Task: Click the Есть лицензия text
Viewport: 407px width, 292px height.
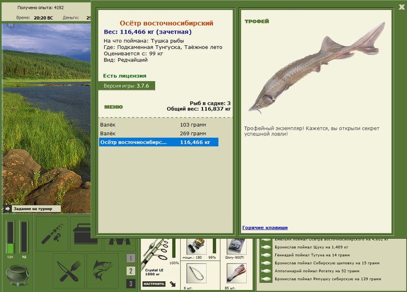Action: (125, 76)
